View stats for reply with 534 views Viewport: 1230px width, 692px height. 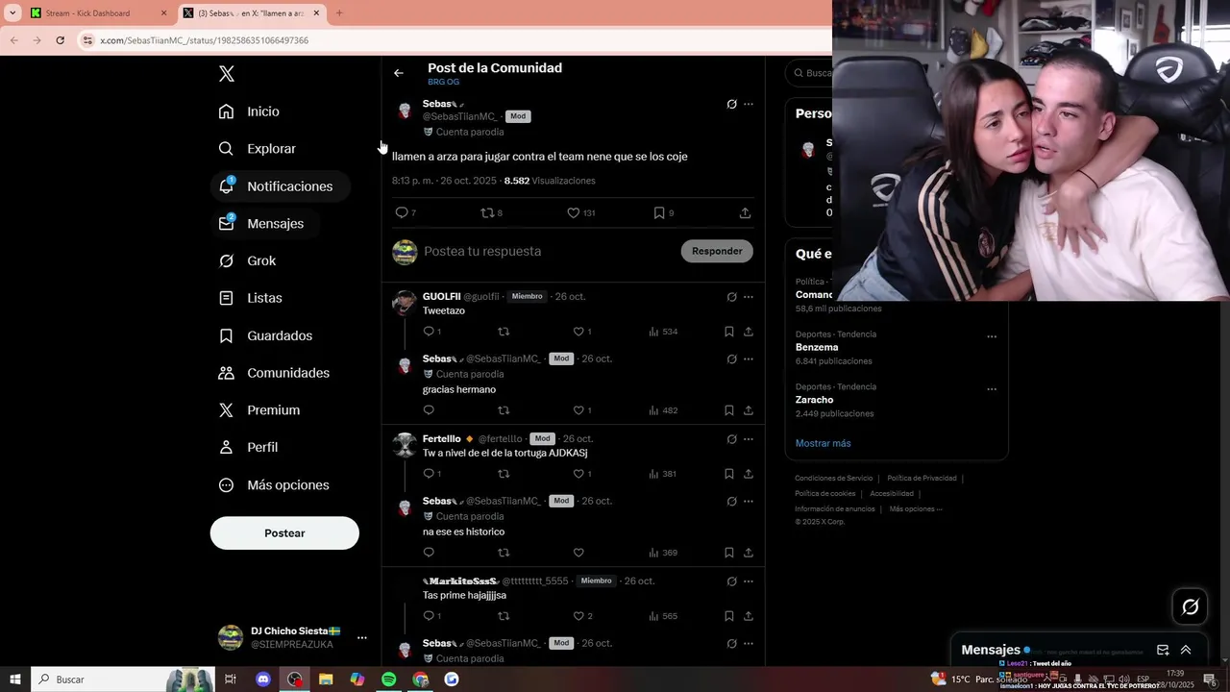click(x=663, y=332)
